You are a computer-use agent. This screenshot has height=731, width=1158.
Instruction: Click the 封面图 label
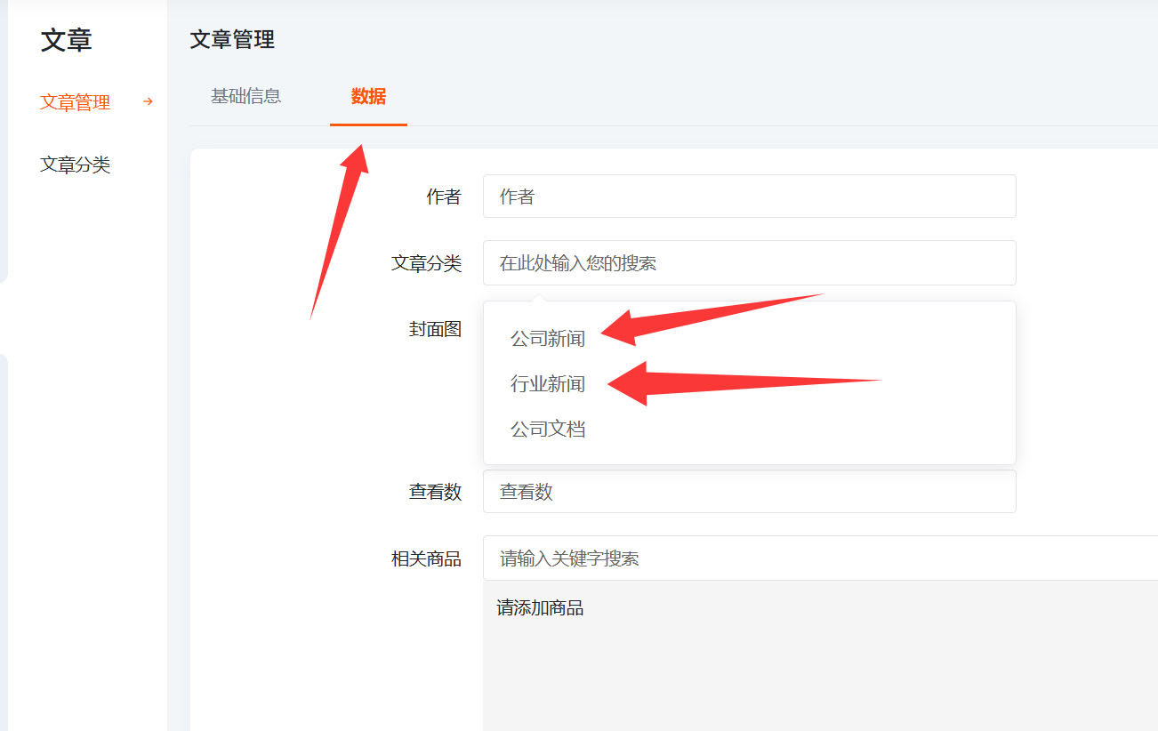[435, 329]
